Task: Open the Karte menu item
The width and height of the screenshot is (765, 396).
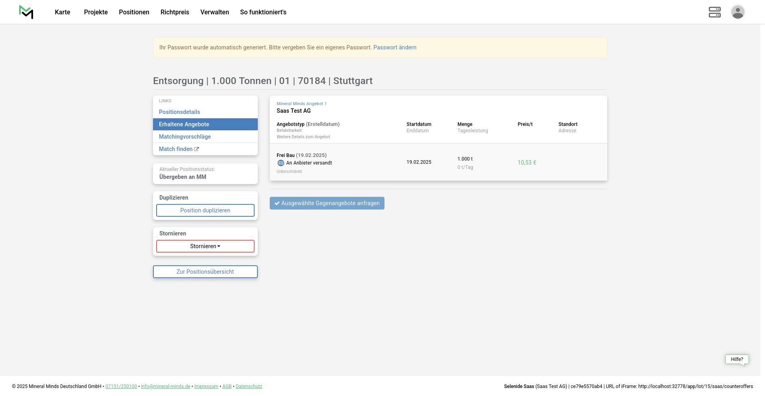Action: coord(63,12)
